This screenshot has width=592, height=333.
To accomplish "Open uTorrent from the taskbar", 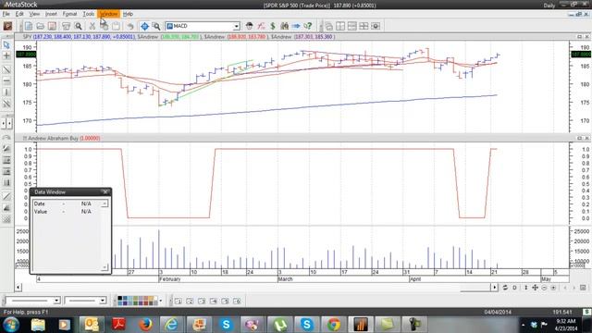I will pos(279,325).
